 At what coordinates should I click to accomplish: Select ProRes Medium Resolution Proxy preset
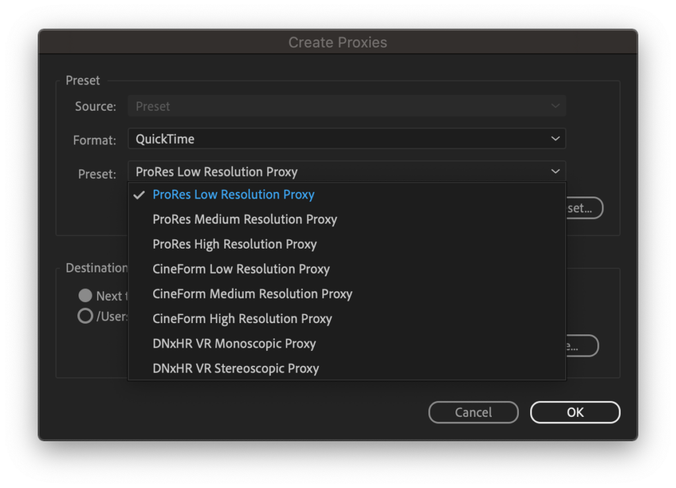pos(244,219)
